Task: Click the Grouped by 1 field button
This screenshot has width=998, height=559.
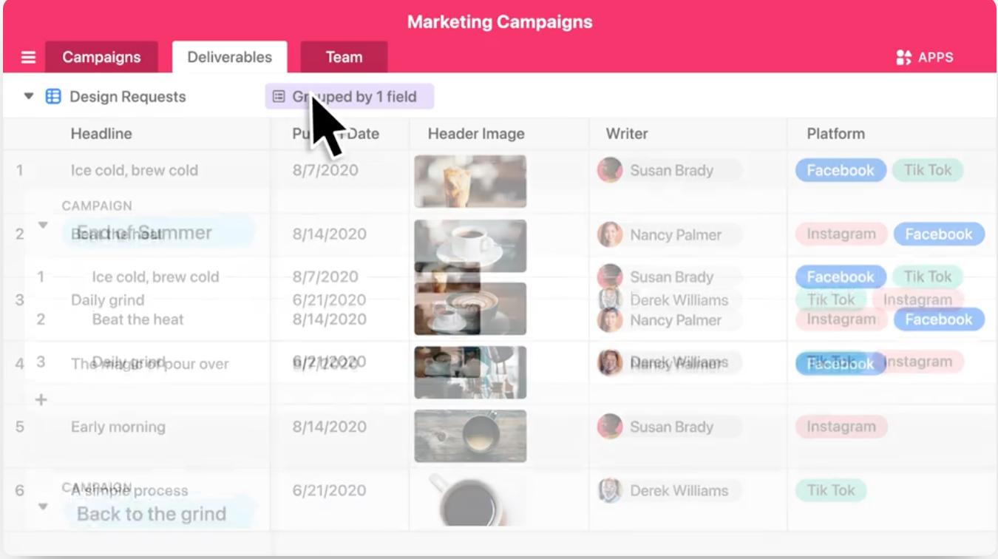Action: click(x=349, y=97)
